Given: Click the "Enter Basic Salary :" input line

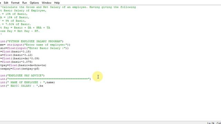Looking at the screenshot, I should (34, 48).
